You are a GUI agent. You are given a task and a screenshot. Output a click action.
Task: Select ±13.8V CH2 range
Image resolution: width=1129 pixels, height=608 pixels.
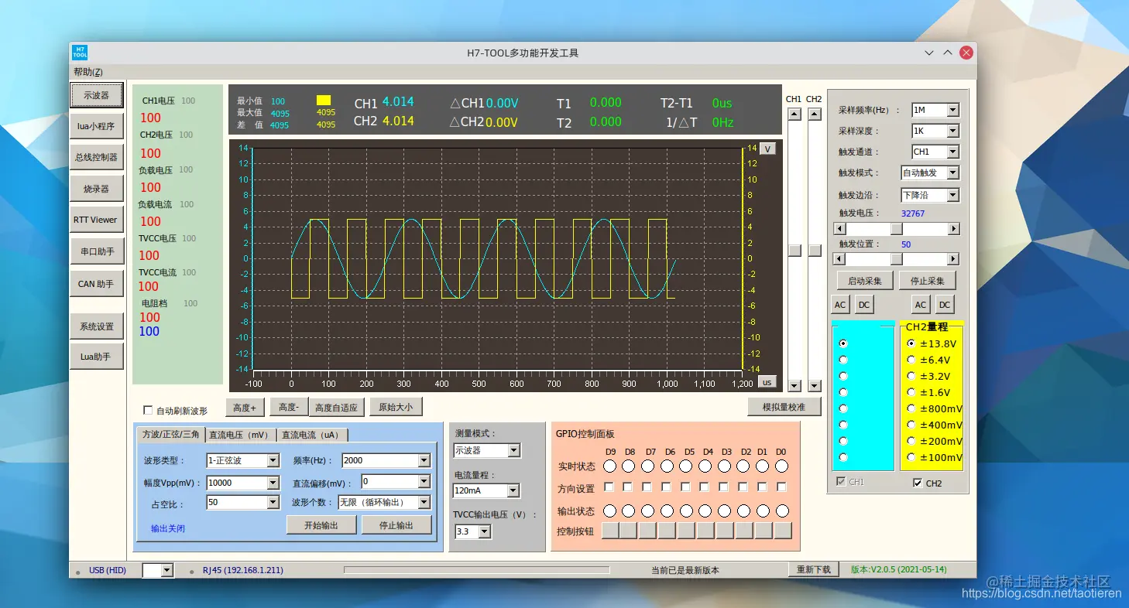(x=911, y=343)
